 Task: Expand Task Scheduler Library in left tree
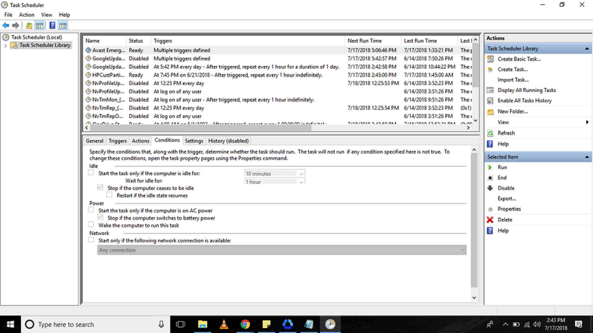6,45
